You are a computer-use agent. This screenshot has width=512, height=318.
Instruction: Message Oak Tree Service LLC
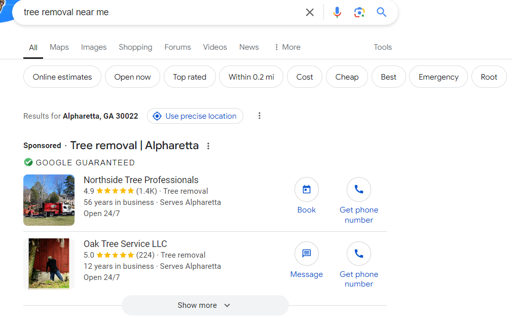307,254
